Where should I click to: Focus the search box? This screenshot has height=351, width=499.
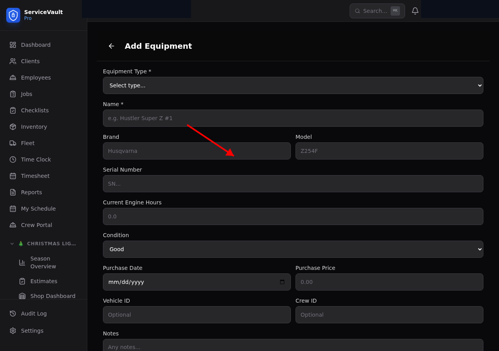375,11
